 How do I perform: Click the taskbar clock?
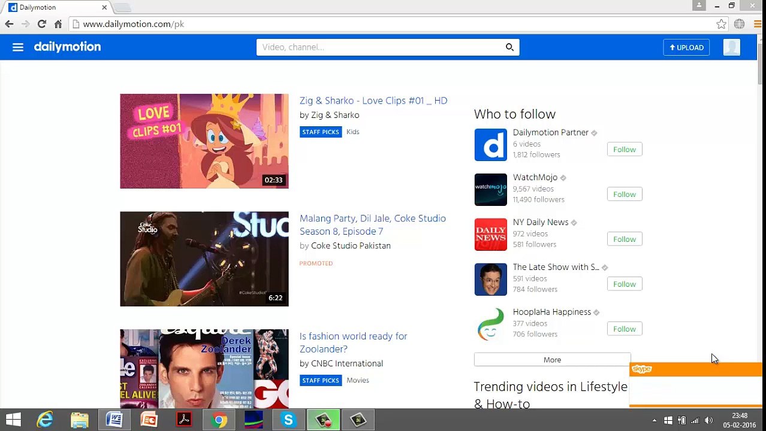[x=740, y=420]
